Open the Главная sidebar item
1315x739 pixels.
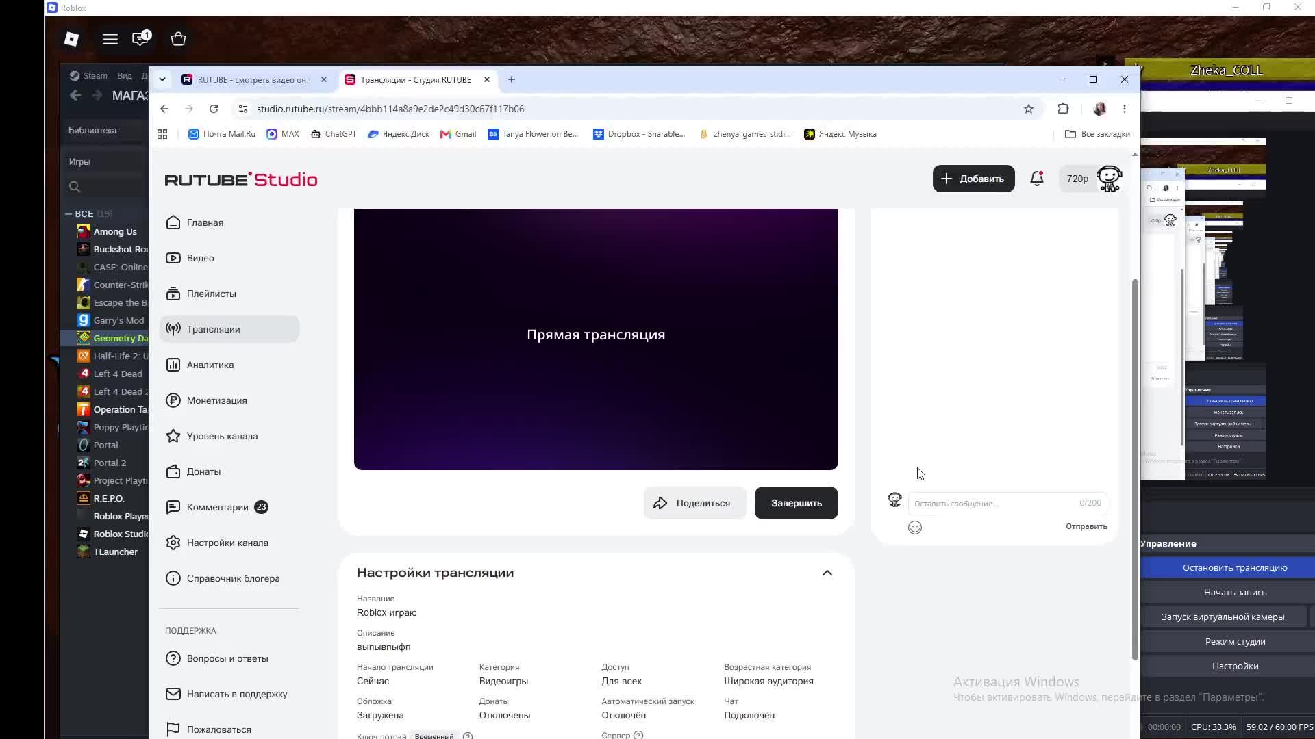pos(229,222)
